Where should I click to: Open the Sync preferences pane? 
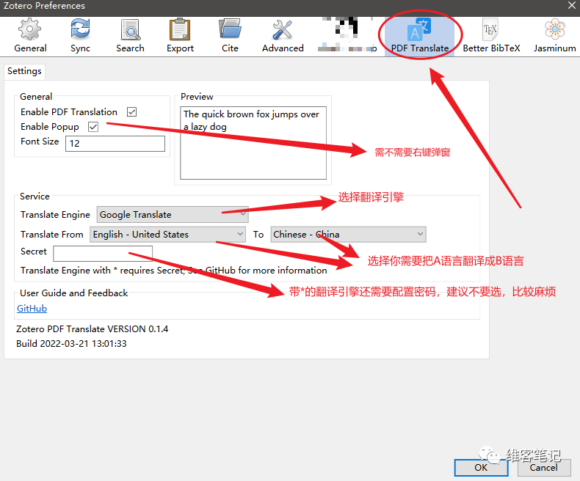click(x=80, y=37)
